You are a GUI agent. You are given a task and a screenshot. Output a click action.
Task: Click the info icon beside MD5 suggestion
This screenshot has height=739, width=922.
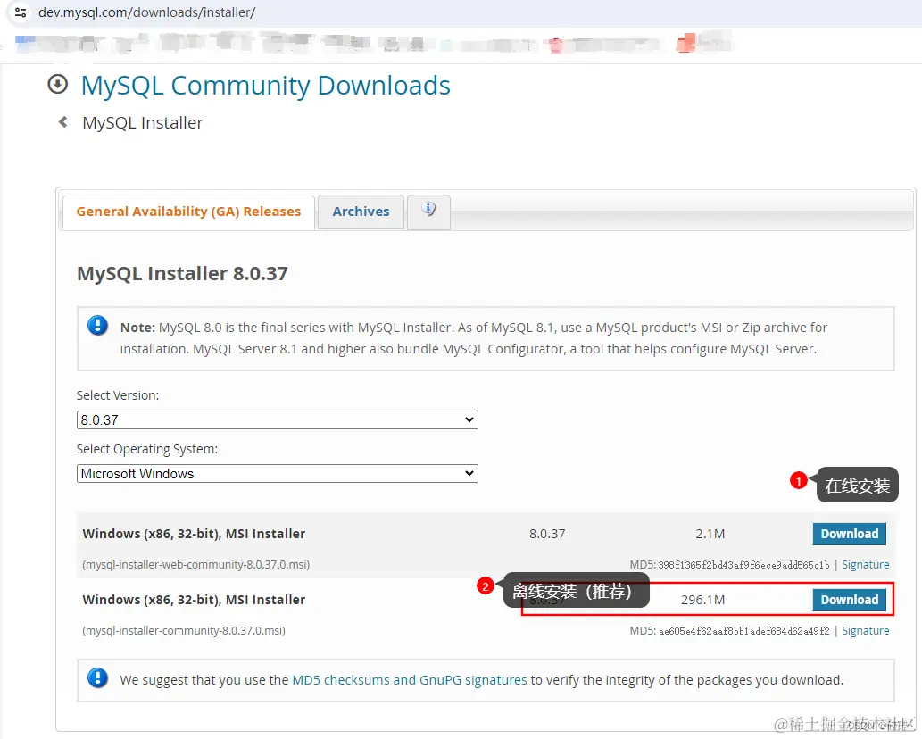[x=97, y=677]
